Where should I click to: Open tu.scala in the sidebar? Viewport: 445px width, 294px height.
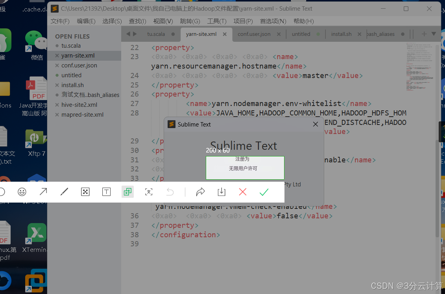pyautogui.click(x=71, y=46)
